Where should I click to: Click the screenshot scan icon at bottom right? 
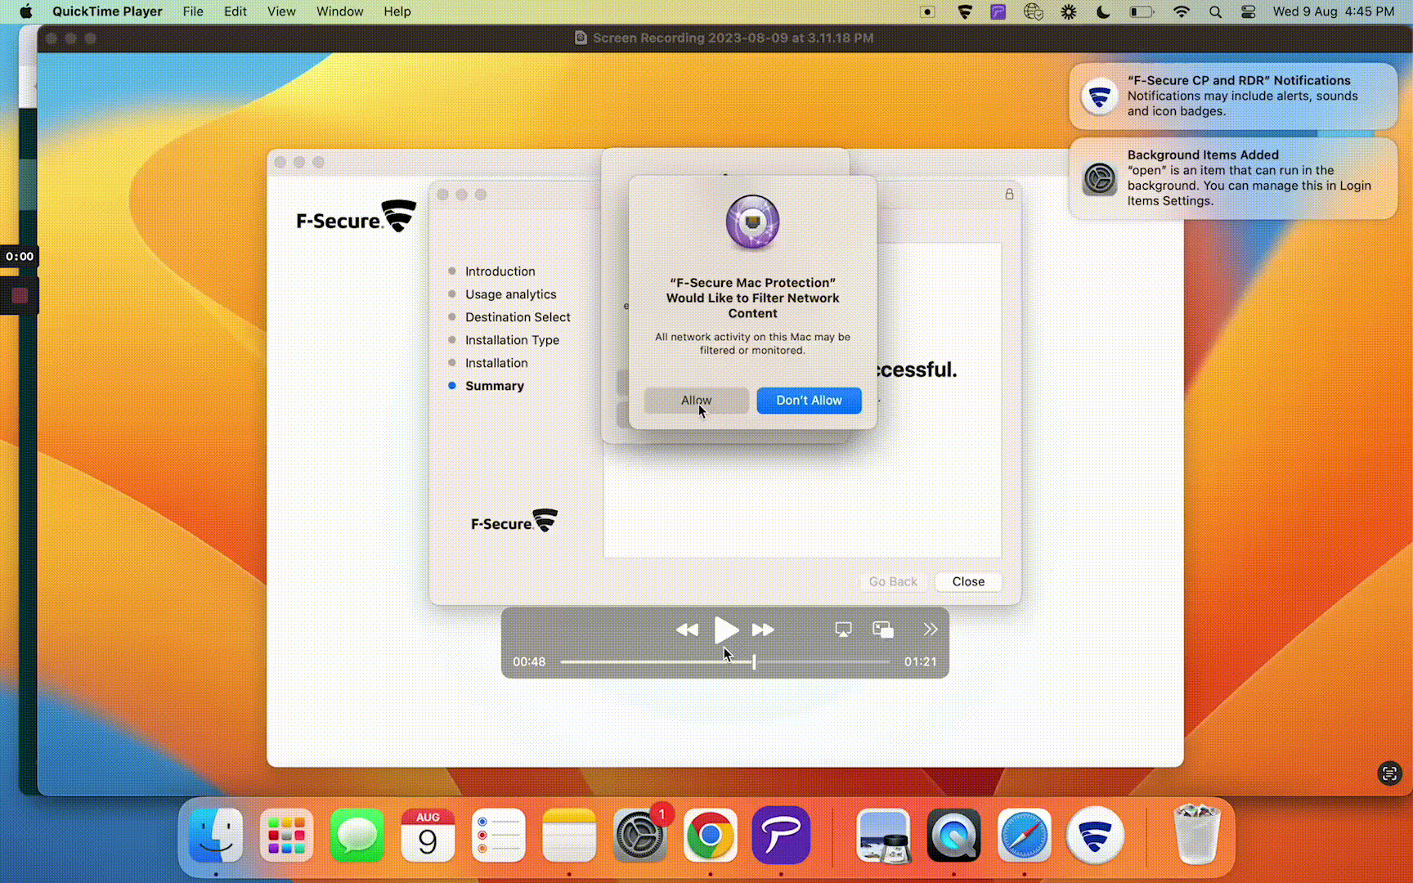click(x=1389, y=773)
